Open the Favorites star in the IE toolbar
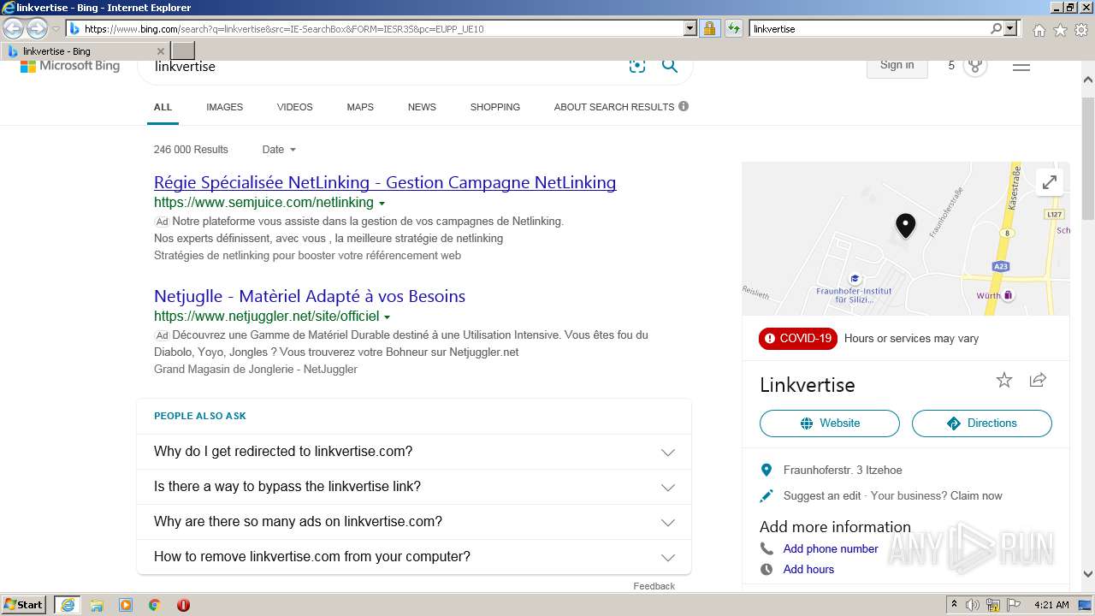 click(x=1060, y=30)
